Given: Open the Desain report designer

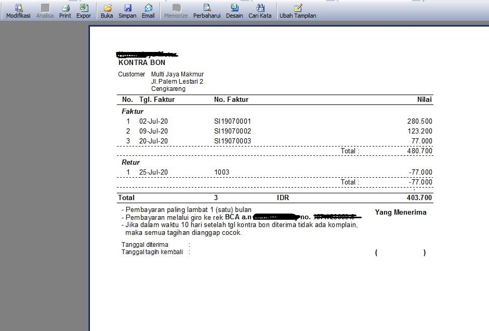Looking at the screenshot, I should click(x=234, y=11).
